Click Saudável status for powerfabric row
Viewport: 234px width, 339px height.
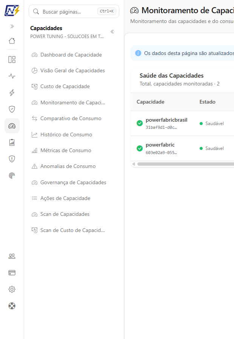[x=212, y=148]
